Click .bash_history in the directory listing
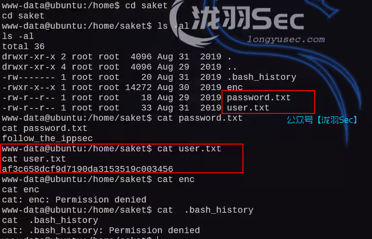Image resolution: width=372 pixels, height=239 pixels. (261, 77)
